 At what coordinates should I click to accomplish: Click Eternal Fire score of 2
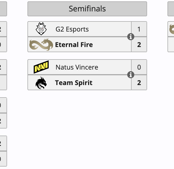139,45
